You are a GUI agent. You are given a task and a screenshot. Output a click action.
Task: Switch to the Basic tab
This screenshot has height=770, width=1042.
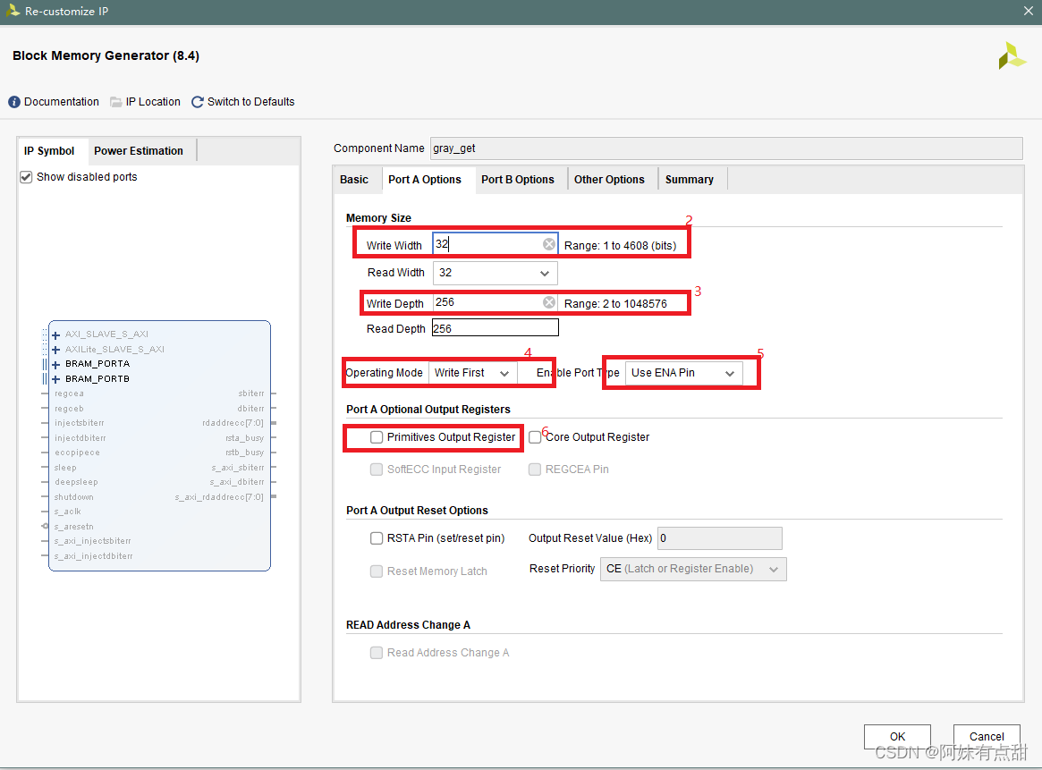[354, 180]
